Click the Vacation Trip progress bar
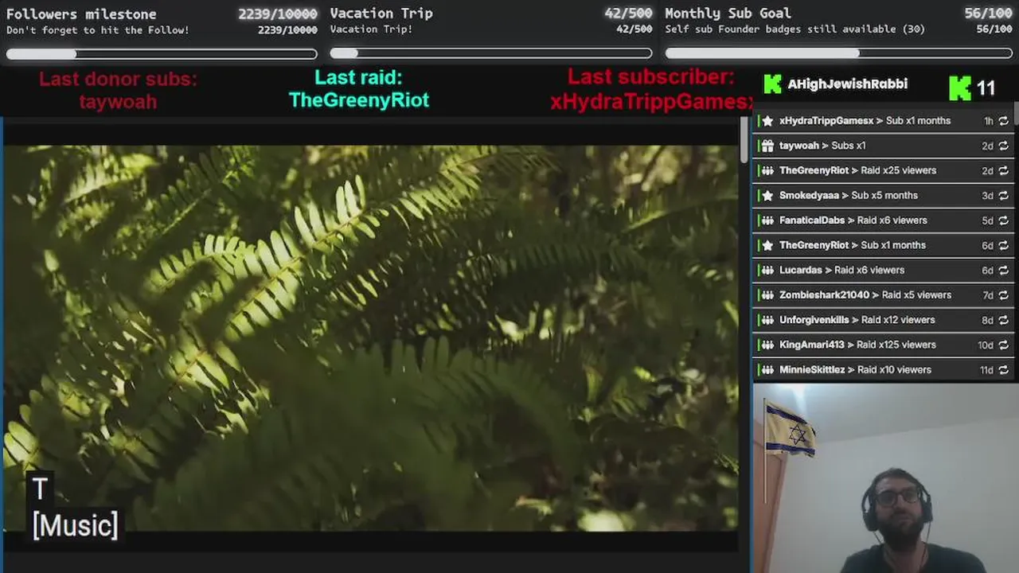Viewport: 1019px width, 573px height. click(491, 54)
